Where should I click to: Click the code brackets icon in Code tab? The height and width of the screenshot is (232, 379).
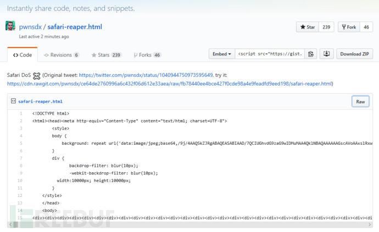[16, 55]
